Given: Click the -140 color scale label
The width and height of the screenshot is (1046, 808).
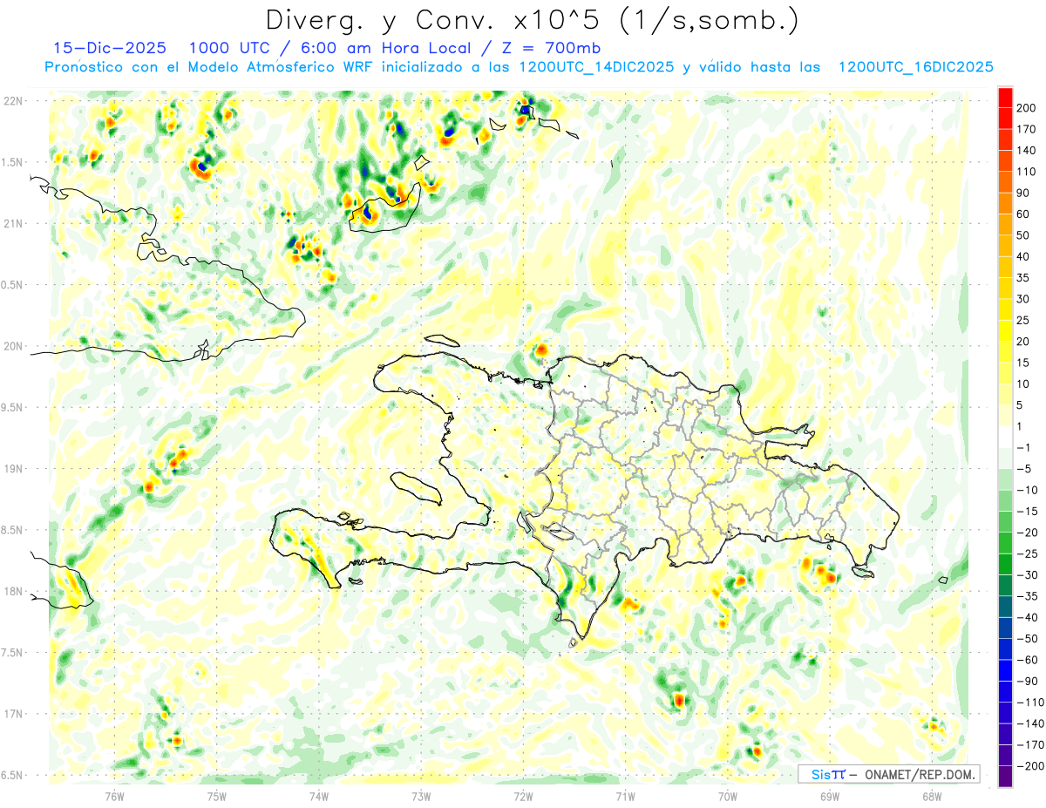Looking at the screenshot, I should pyautogui.click(x=1029, y=723).
